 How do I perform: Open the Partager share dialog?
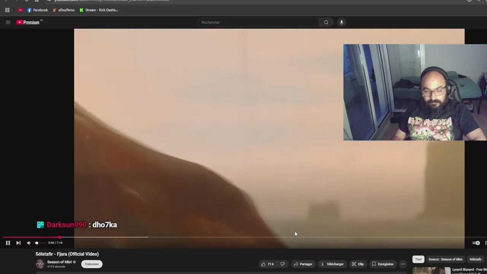click(303, 264)
